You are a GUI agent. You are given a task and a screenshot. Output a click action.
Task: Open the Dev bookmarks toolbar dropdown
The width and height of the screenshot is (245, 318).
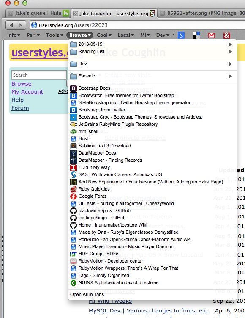[x=163, y=35]
